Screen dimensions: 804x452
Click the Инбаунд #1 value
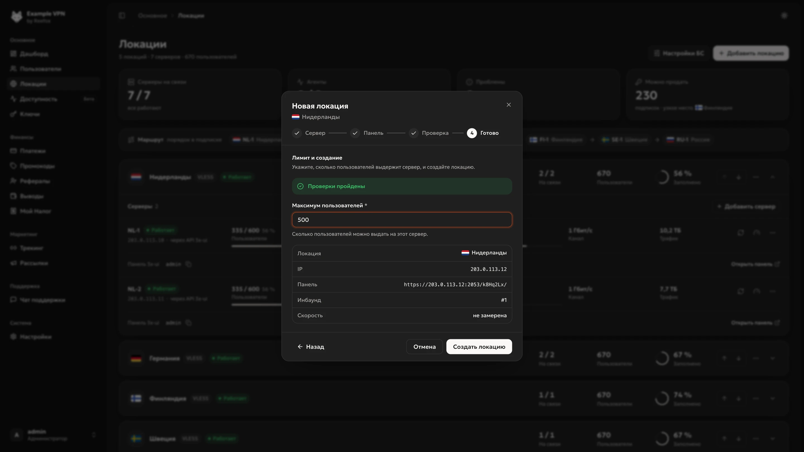[504, 300]
